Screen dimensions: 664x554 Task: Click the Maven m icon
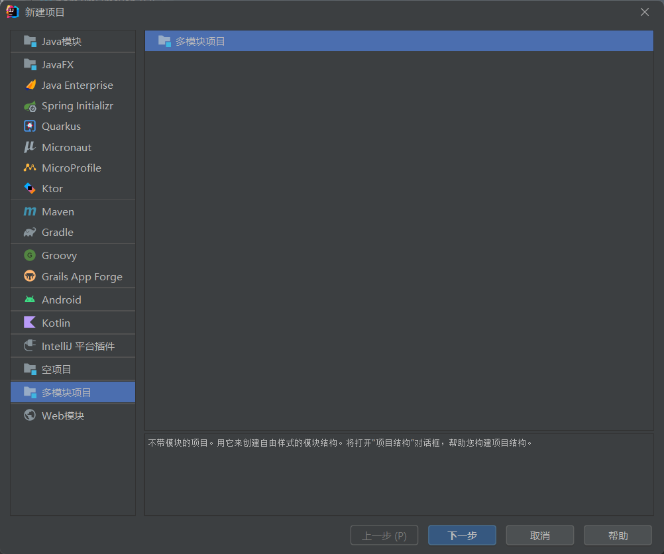pyautogui.click(x=30, y=211)
